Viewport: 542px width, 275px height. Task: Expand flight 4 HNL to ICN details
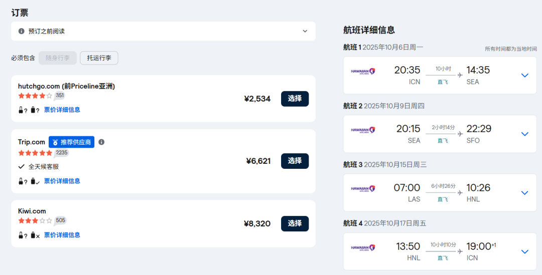(525, 251)
